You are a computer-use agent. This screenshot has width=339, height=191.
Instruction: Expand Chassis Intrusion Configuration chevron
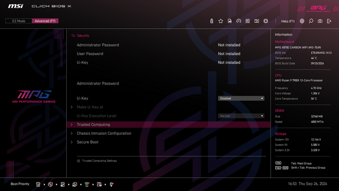point(71,133)
